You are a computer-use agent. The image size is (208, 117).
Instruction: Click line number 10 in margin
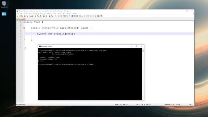click(20, 48)
